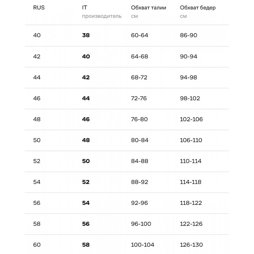Image resolution: width=254 pixels, height=254 pixels.
Task: Click the RUS column header
Action: pyautogui.click(x=39, y=8)
